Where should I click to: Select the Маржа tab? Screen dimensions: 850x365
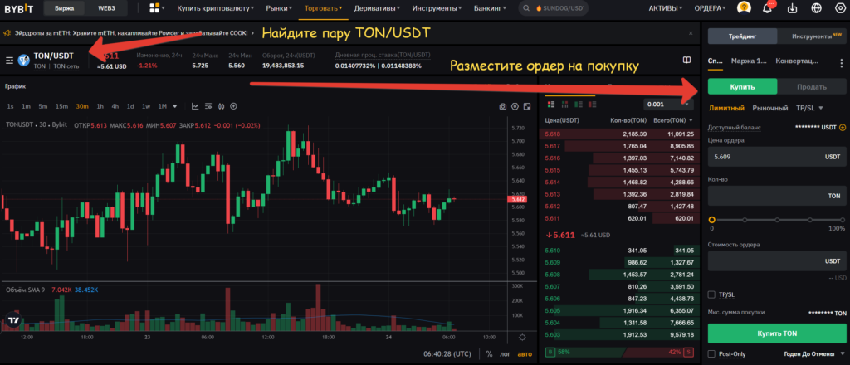coord(749,61)
